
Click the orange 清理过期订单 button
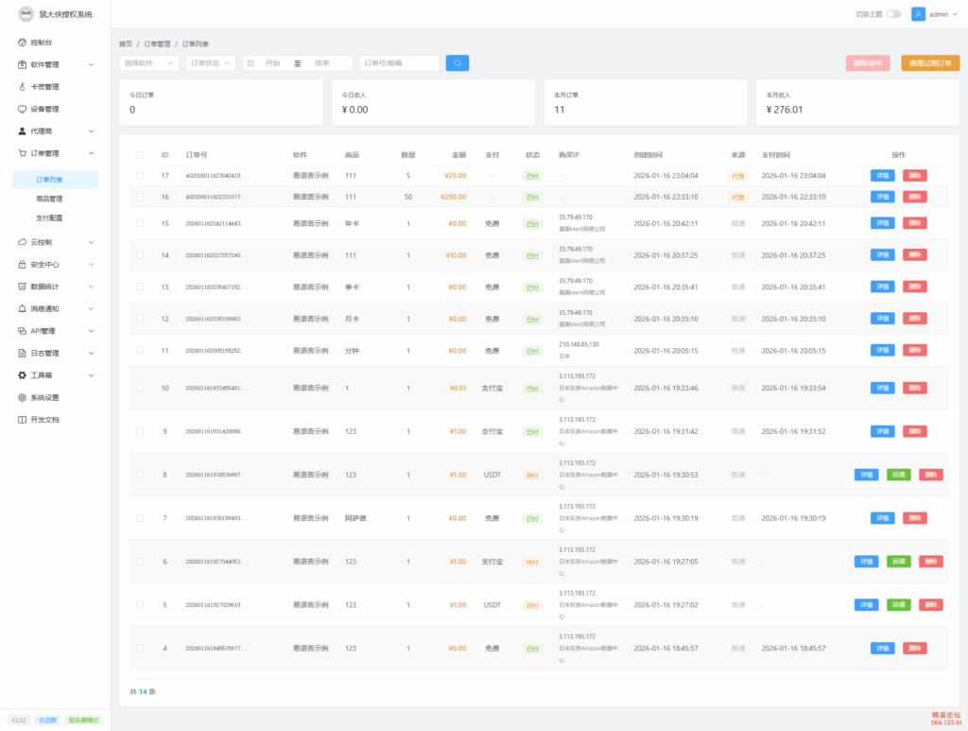(929, 63)
